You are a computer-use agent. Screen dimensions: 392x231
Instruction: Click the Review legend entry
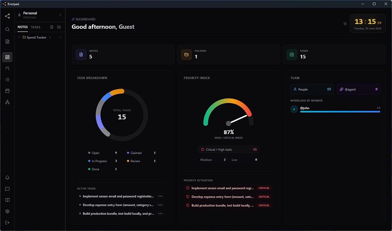click(141, 161)
